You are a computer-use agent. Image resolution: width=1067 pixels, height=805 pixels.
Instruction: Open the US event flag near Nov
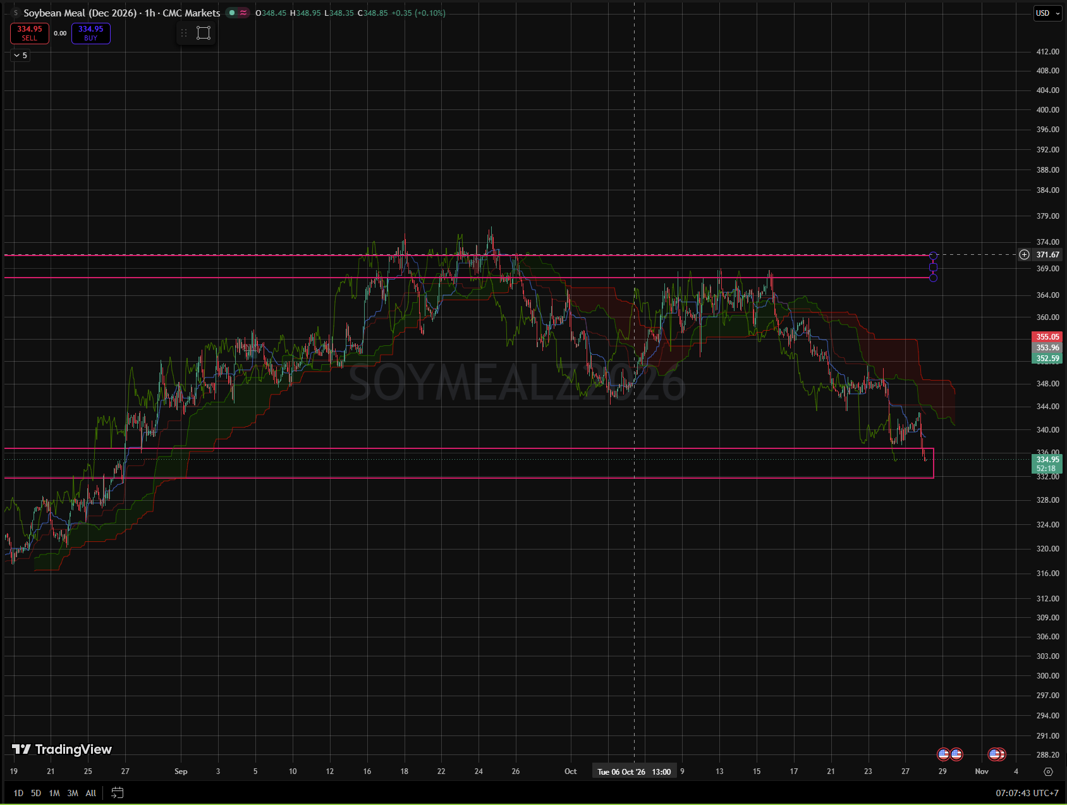tap(996, 754)
